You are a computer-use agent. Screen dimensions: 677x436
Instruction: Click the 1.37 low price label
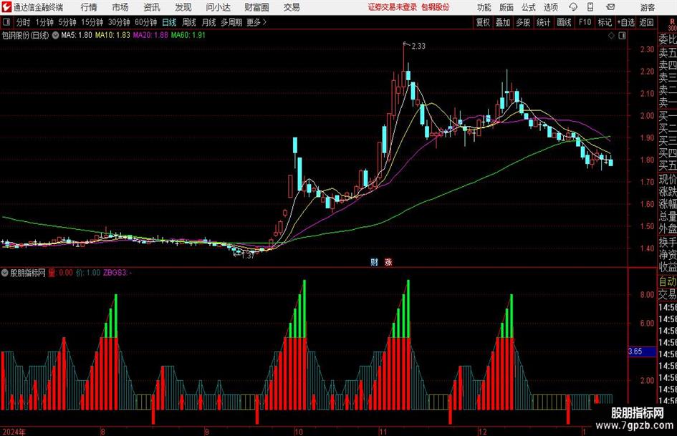tap(247, 256)
